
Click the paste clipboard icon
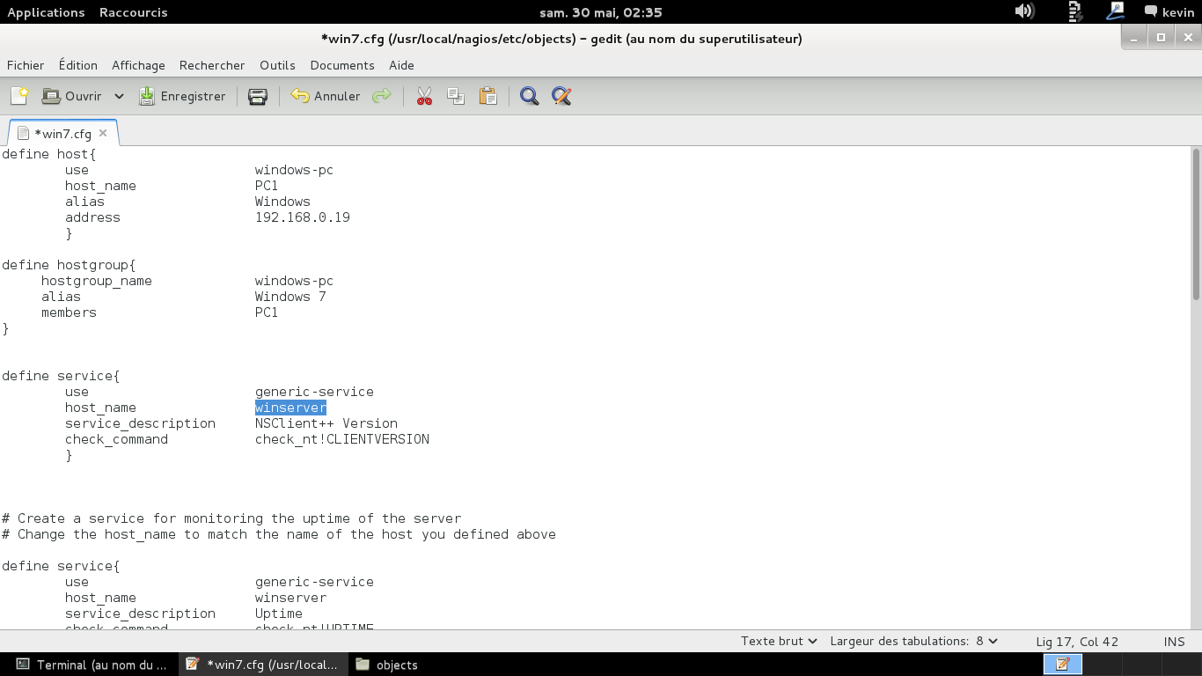(488, 96)
